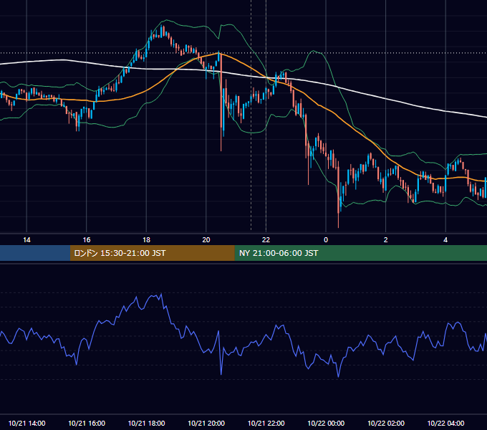This screenshot has height=430, width=487.
Task: Click the blue session band before London
Action: click(x=35, y=253)
